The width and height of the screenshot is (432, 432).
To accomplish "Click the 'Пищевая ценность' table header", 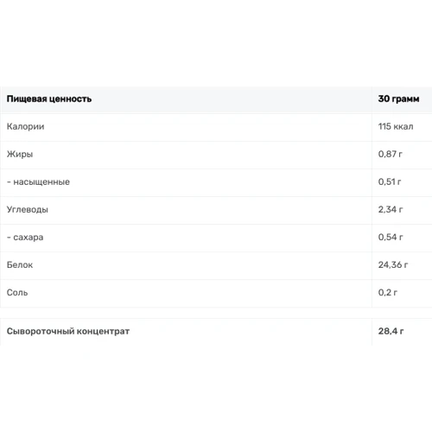I will pos(49,98).
